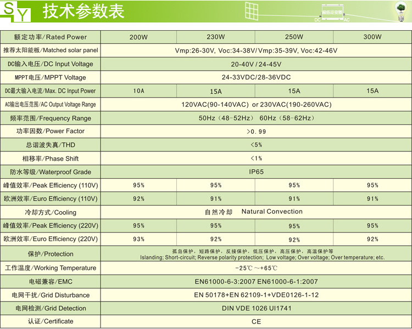Click the EN61000-6-3:2007 EMC value
Image resolution: width=412 pixels, height=329 pixels.
[256, 281]
